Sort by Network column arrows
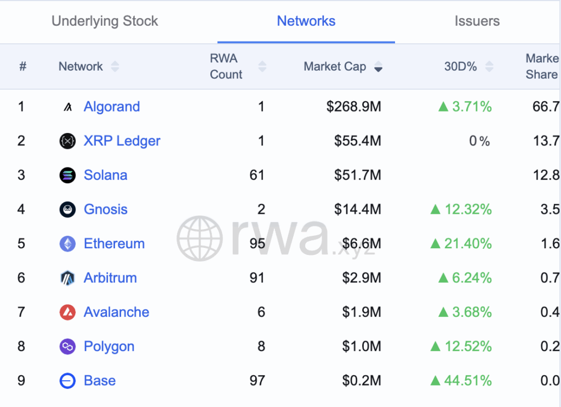Image resolution: width=561 pixels, height=407 pixels. [x=115, y=67]
